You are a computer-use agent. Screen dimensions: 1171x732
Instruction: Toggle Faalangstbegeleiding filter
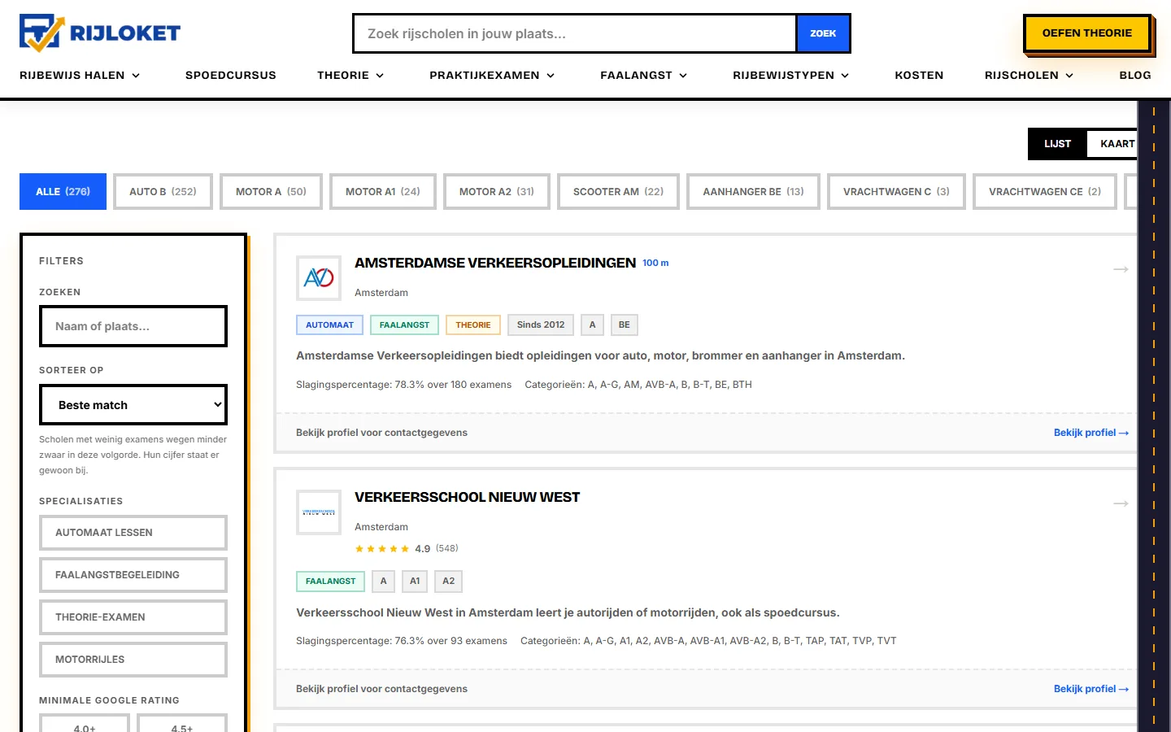[x=133, y=575]
